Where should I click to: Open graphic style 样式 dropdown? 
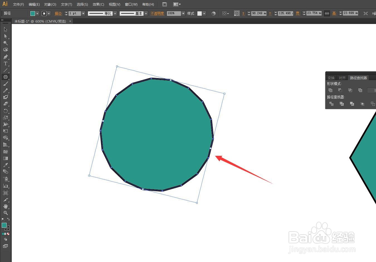click(204, 13)
